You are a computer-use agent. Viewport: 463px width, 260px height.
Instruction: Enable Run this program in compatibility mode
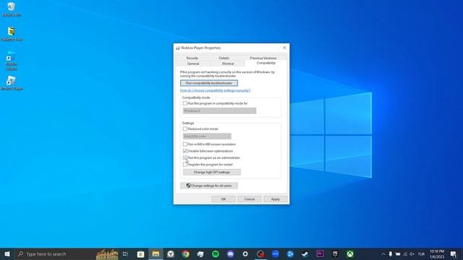[x=185, y=103]
